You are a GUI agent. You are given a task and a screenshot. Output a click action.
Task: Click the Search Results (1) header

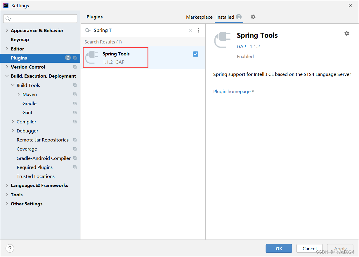103,42
